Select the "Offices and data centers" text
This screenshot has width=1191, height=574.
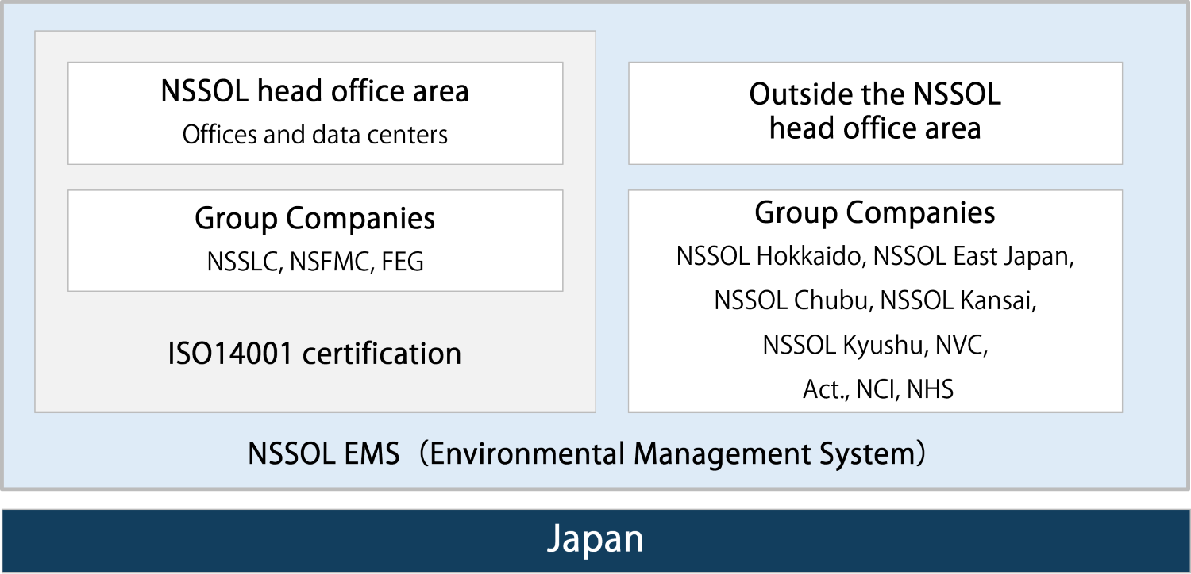315,135
